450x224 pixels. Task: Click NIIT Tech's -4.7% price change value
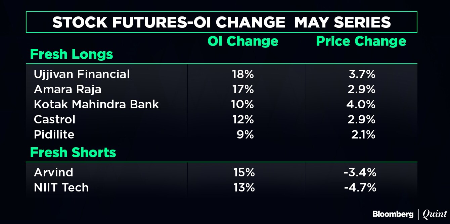(x=360, y=187)
